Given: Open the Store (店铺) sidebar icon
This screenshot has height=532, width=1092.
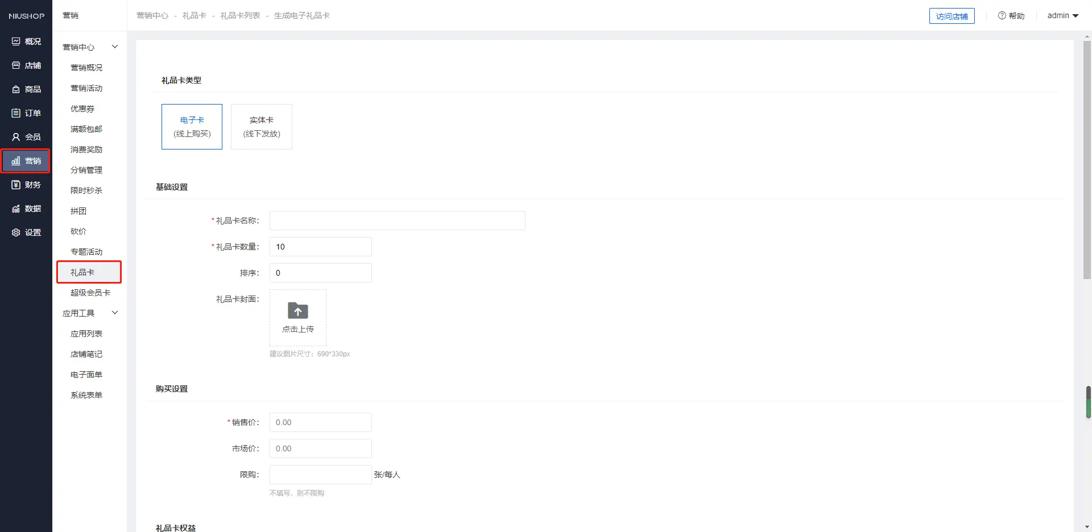Looking at the screenshot, I should (x=16, y=65).
